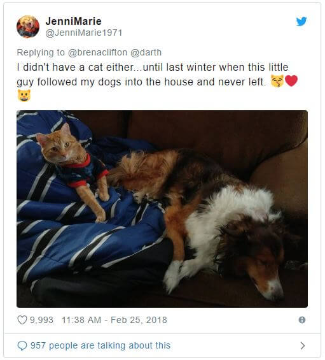Open the @darth mention

coord(146,52)
